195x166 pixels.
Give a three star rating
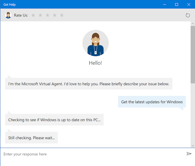point(48,15)
